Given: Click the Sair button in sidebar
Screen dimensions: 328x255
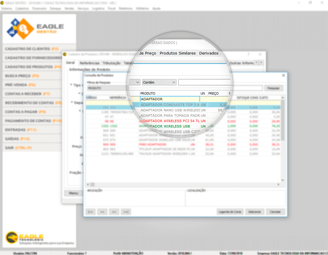Looking at the screenshot, I should [32, 148].
